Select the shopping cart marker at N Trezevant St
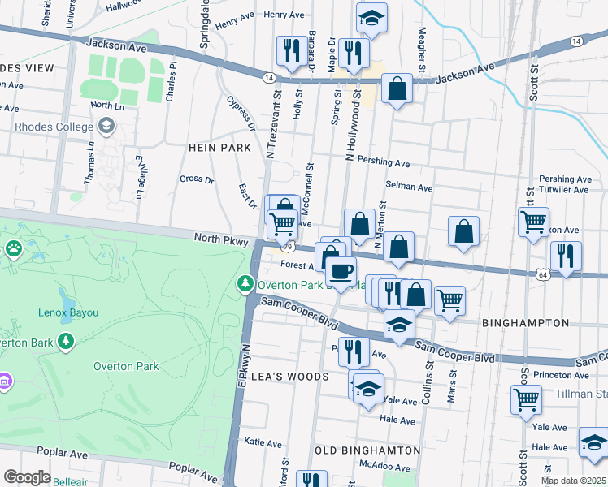608x487 pixels. click(x=283, y=226)
